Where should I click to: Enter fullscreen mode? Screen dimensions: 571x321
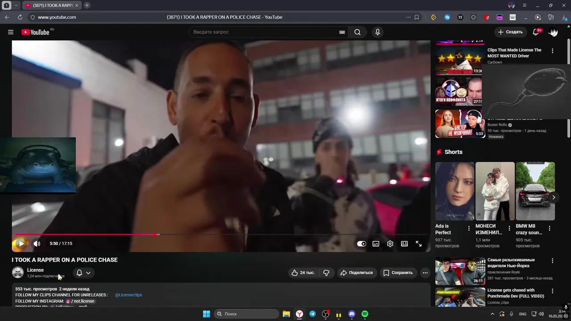[x=419, y=244]
